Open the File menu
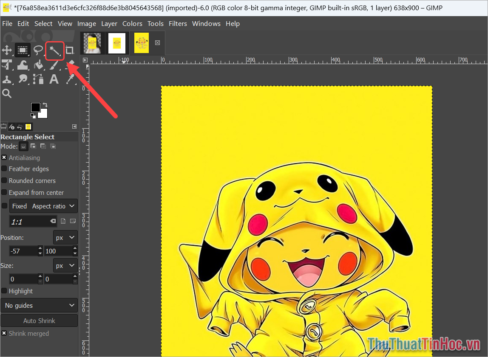The image size is (488, 357). click(7, 24)
